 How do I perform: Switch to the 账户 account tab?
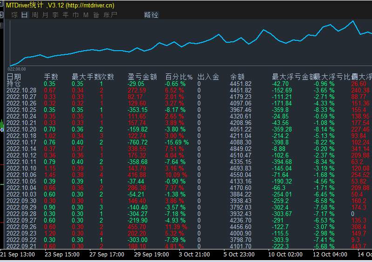[110, 15]
